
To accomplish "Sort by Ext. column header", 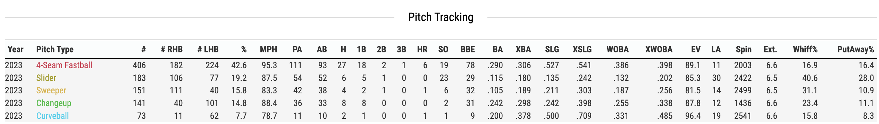I will tap(770, 49).
